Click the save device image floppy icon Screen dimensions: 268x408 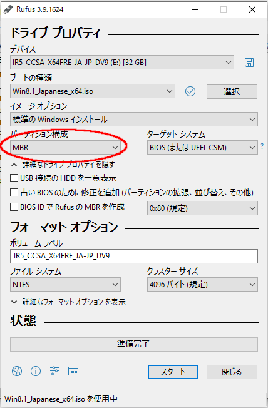coord(249,63)
